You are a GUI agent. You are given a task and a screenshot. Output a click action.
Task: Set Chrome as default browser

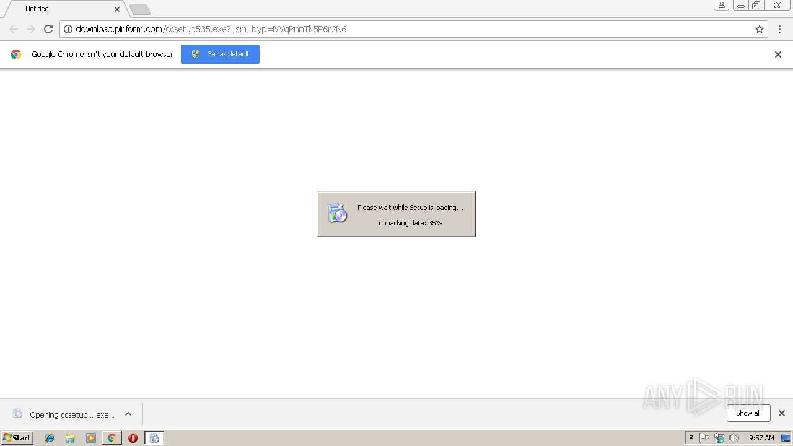[x=220, y=54]
